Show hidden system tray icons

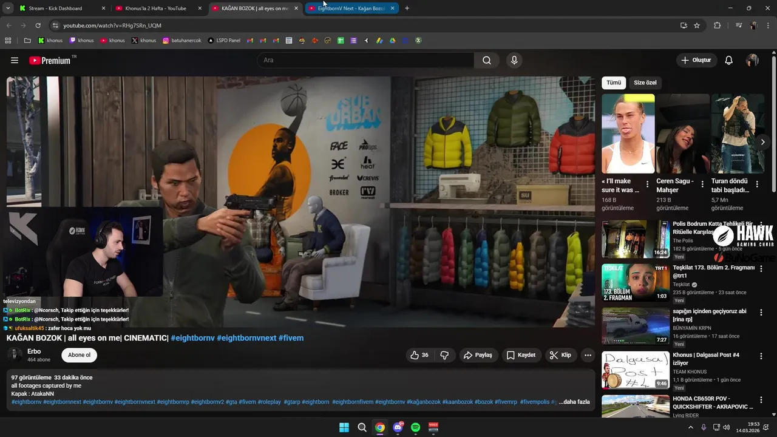pos(690,427)
